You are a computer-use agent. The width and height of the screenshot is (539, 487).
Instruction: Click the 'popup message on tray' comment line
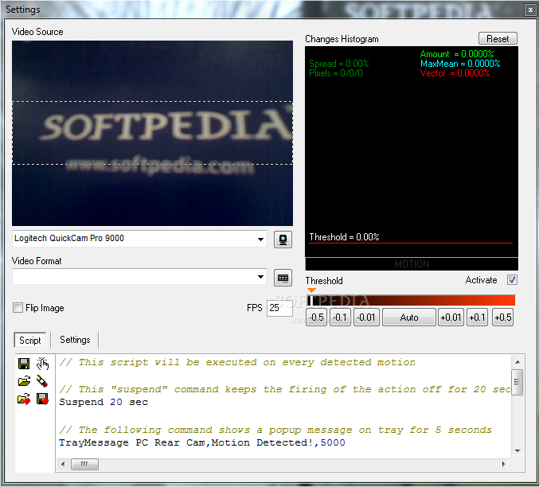coord(275,430)
